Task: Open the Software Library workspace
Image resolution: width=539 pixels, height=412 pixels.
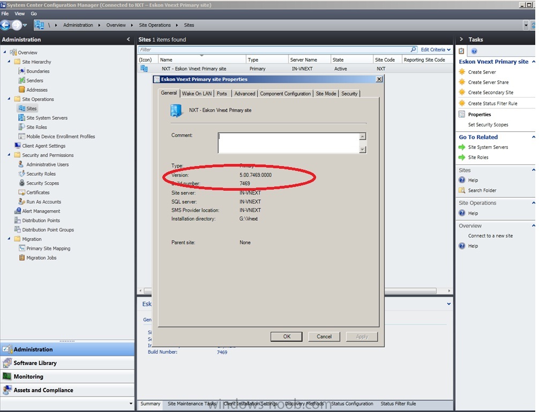Action: click(68, 363)
